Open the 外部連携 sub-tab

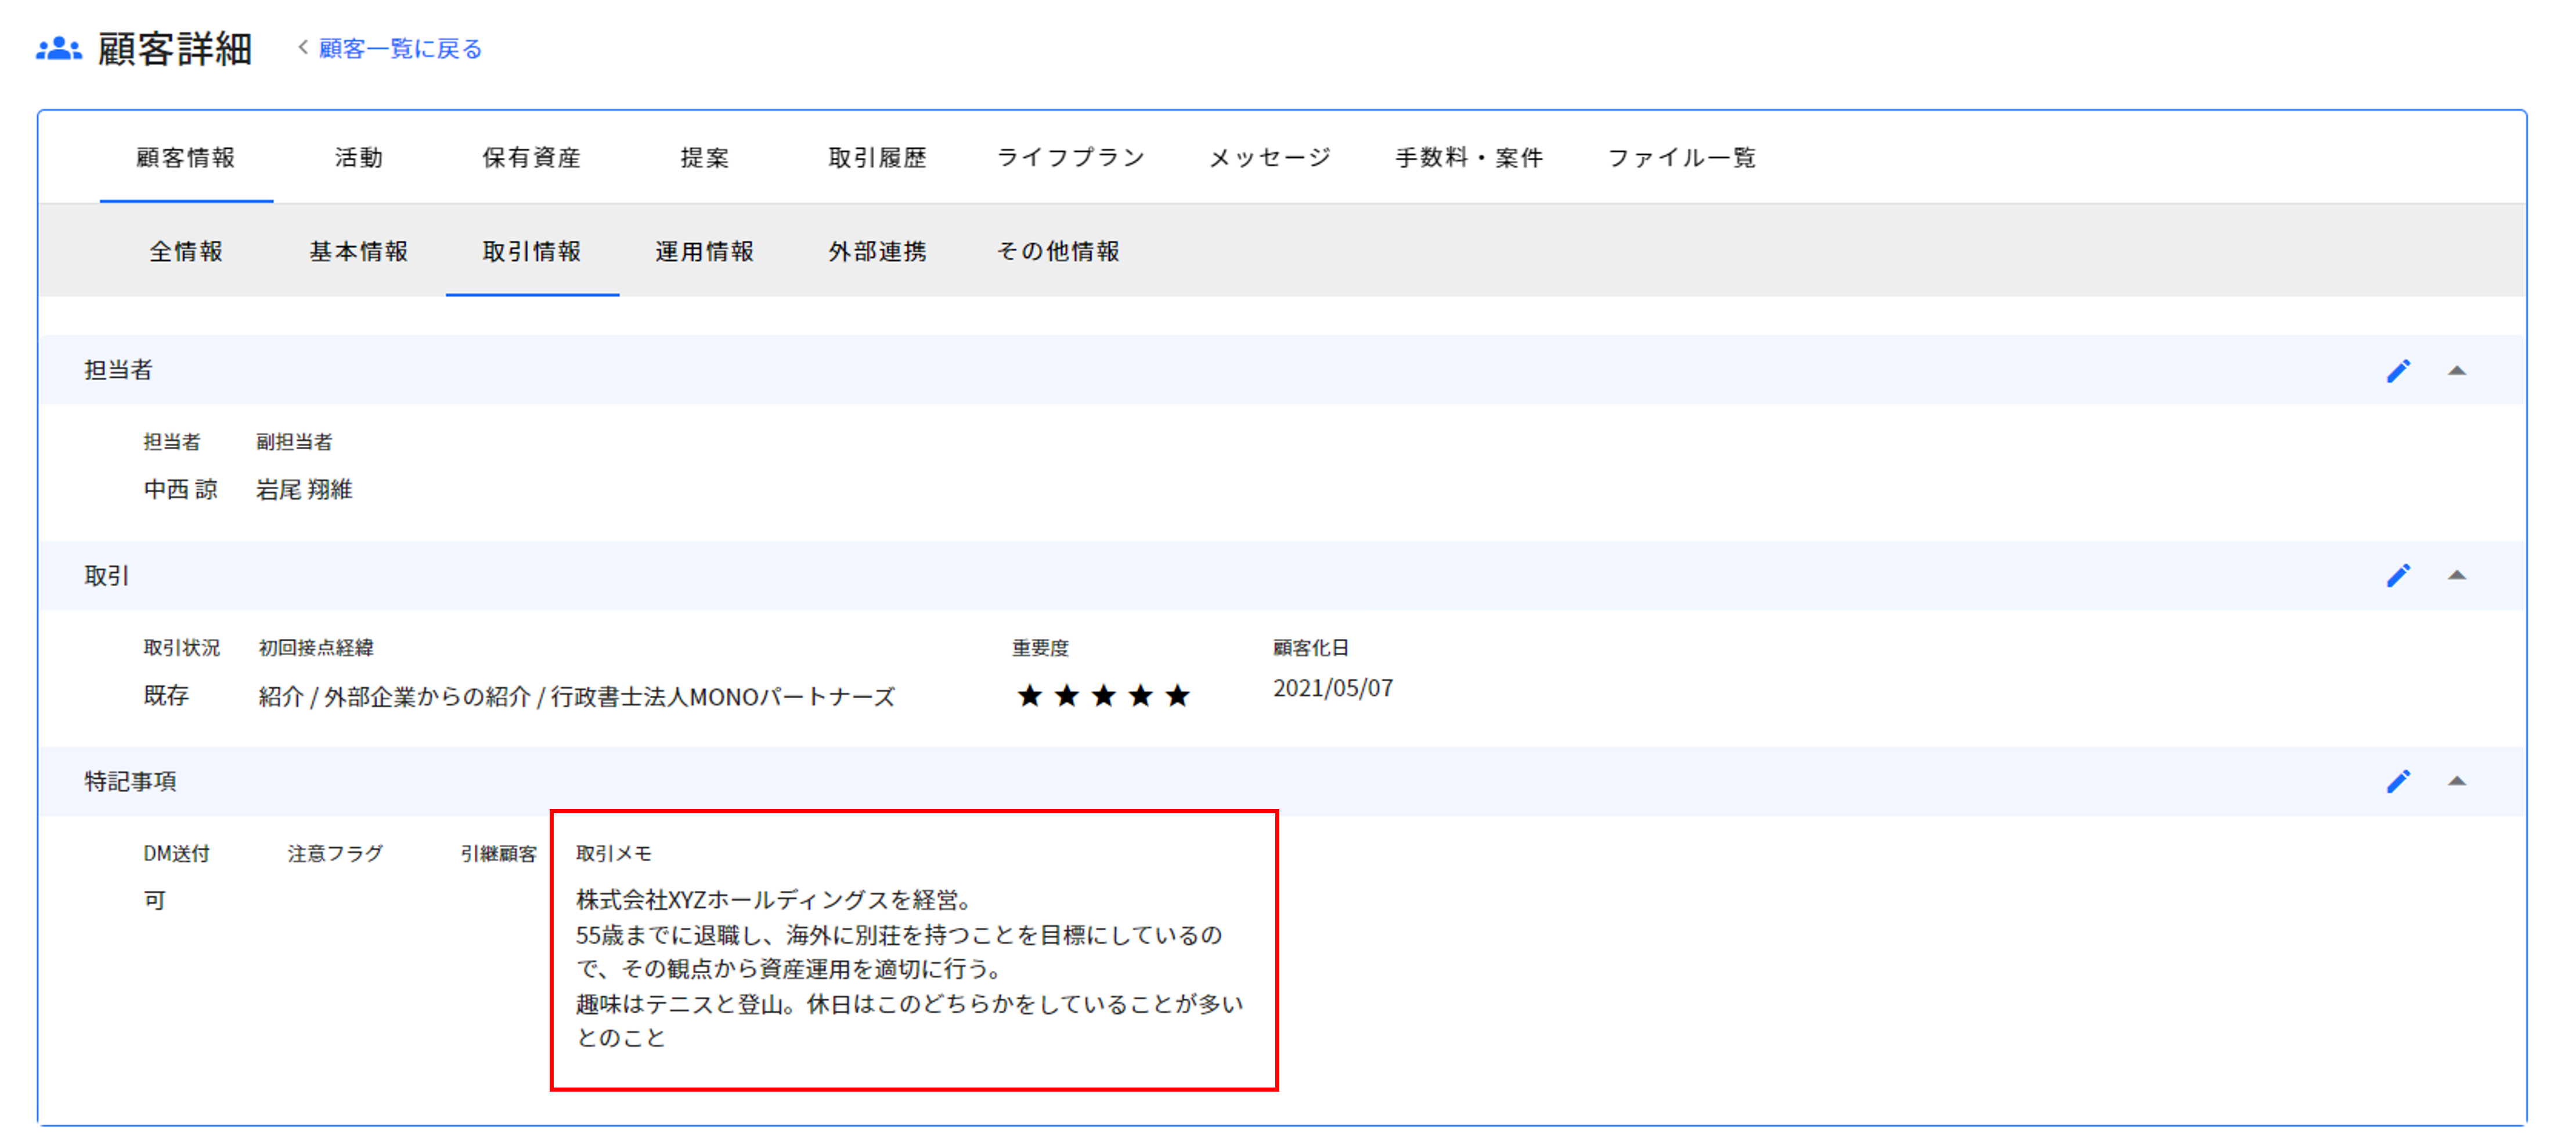878,252
